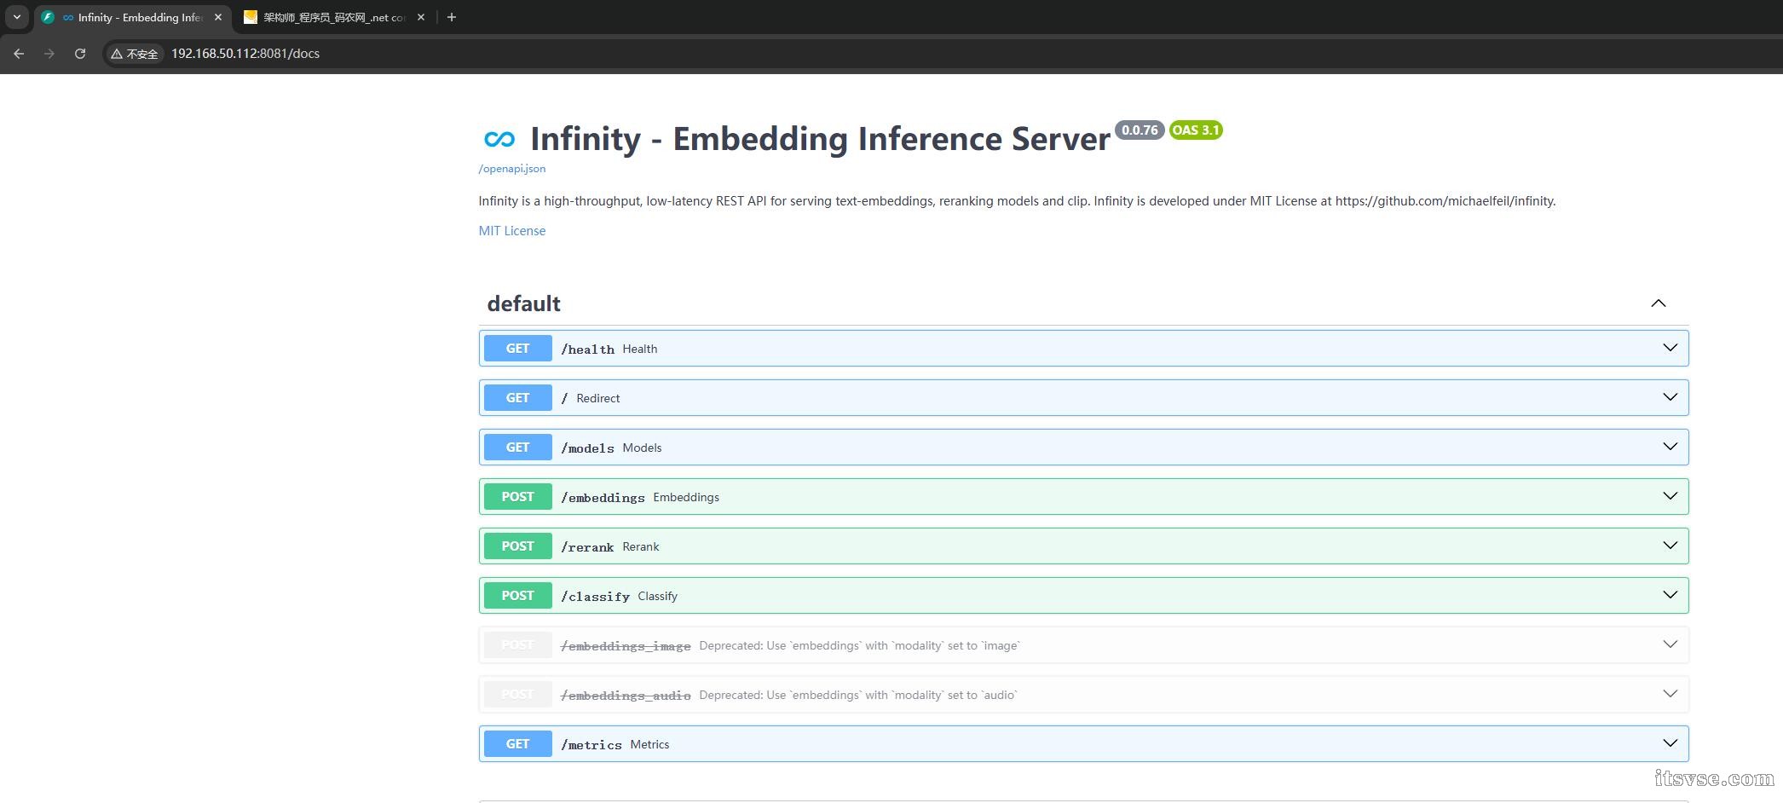
Task: Expand the POST /classify chevron
Action: point(1670,595)
